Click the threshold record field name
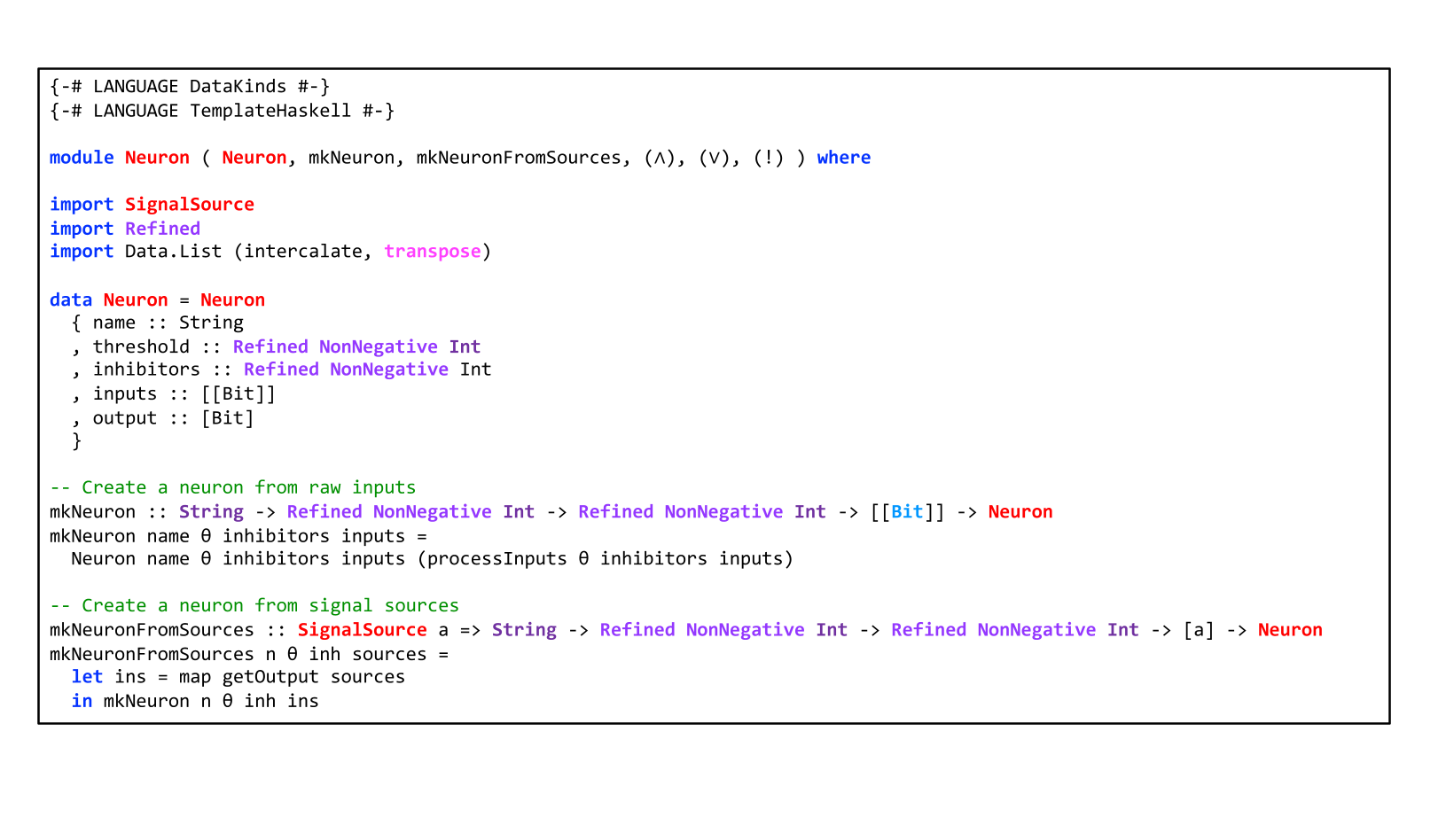Image resolution: width=1454 pixels, height=817 pixels. tap(141, 347)
